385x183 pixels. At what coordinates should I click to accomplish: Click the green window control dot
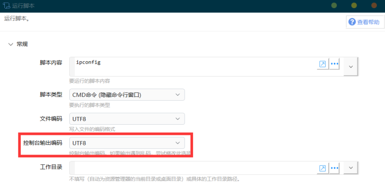point(334,5)
